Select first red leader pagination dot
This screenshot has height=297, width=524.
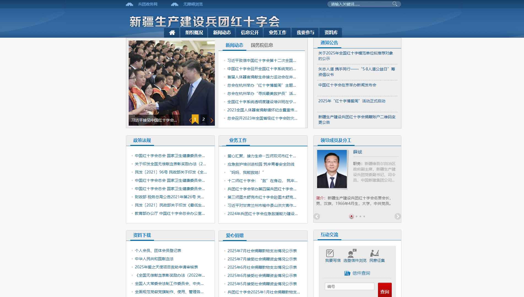(352, 216)
